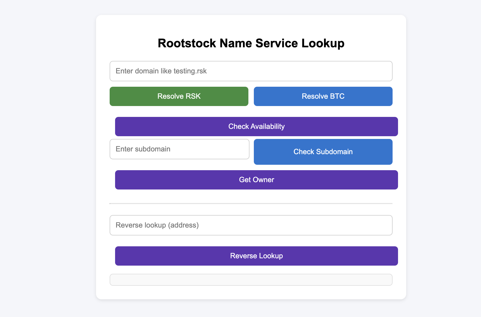Verify the entered subdomain
The image size is (481, 317).
(323, 152)
